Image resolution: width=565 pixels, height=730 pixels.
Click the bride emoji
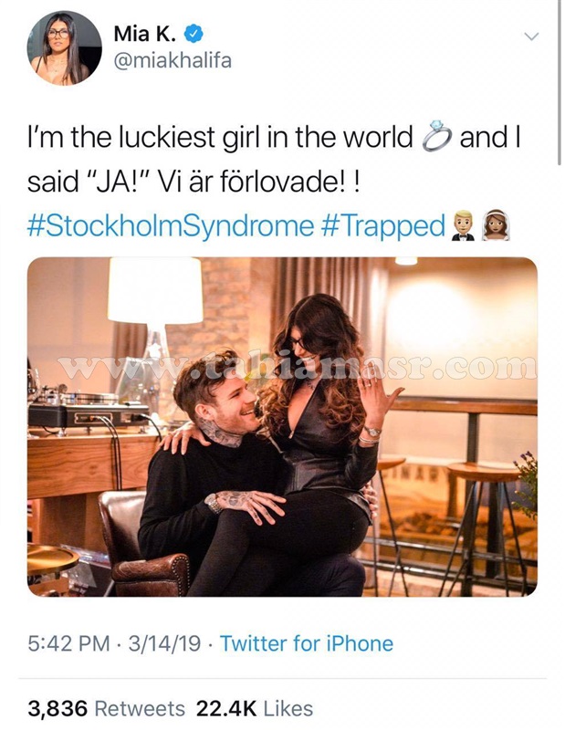coord(496,225)
